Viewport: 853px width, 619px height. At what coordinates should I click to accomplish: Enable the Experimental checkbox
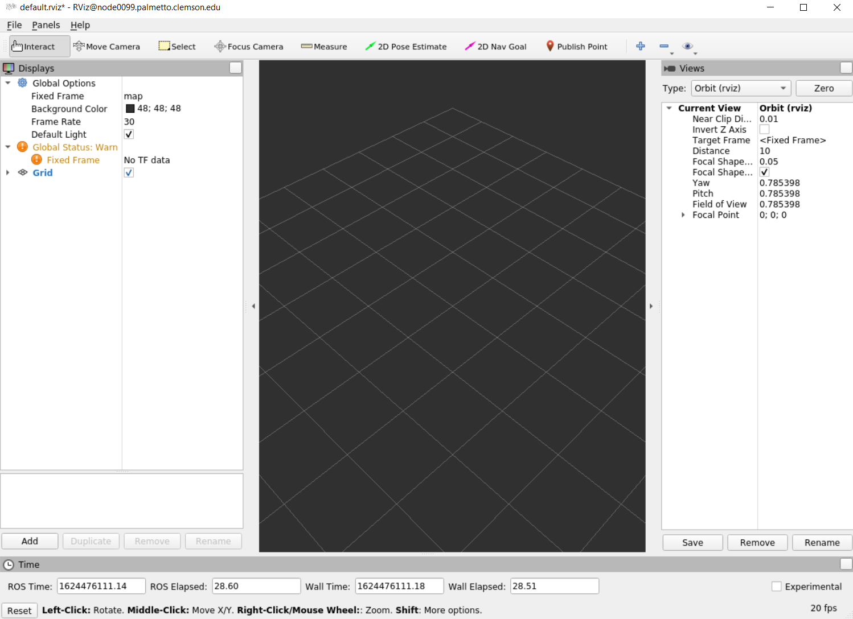[x=776, y=586]
